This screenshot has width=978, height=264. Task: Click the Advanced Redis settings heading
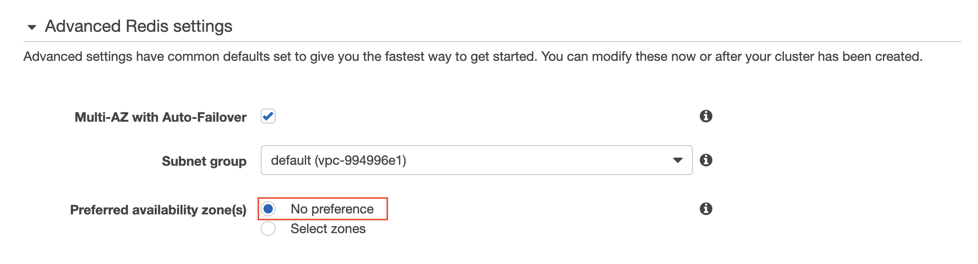(x=138, y=26)
